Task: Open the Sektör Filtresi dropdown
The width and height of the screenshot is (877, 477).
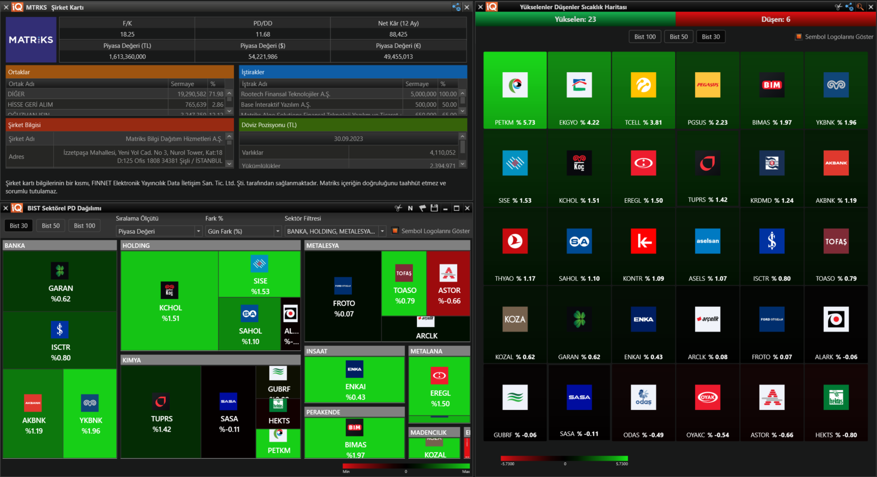Action: [335, 231]
